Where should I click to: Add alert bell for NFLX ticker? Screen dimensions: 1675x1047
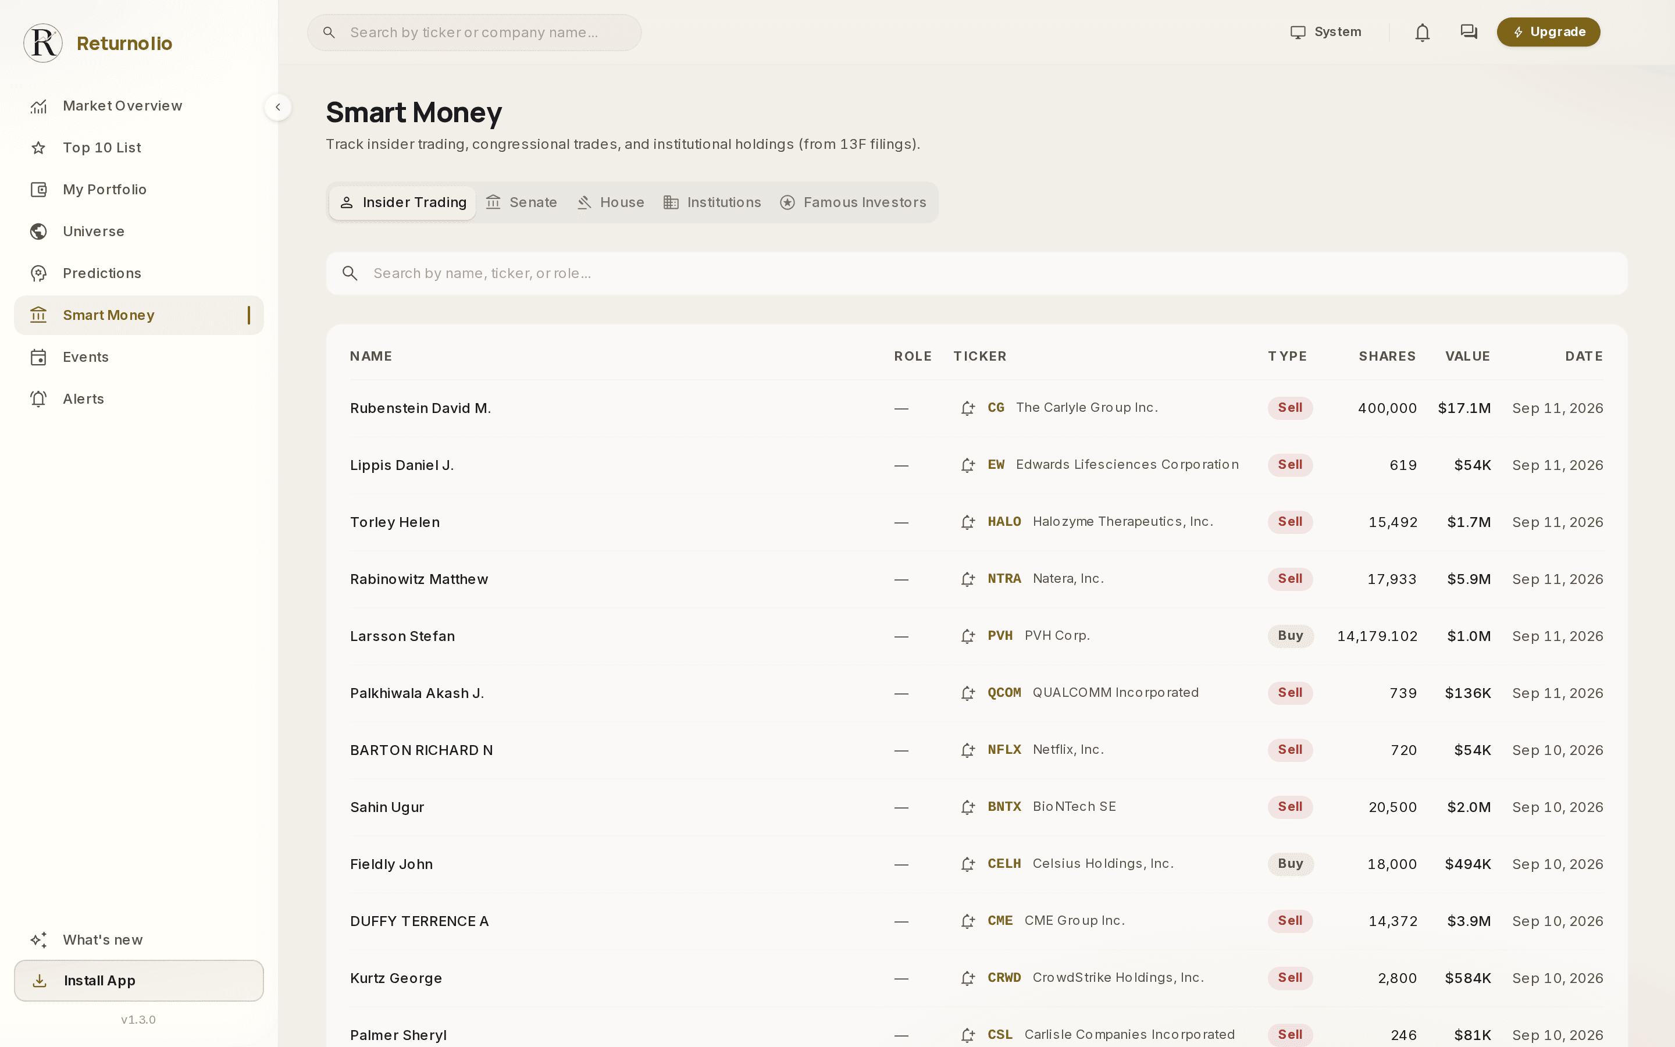click(x=968, y=750)
